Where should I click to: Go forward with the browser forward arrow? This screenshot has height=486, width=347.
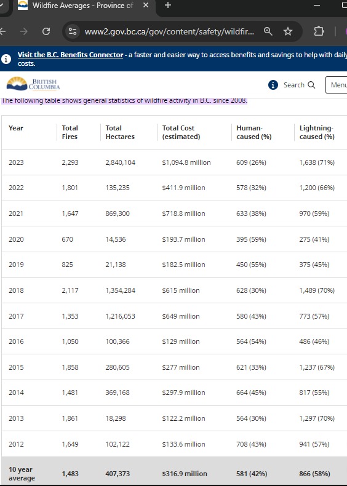(24, 31)
